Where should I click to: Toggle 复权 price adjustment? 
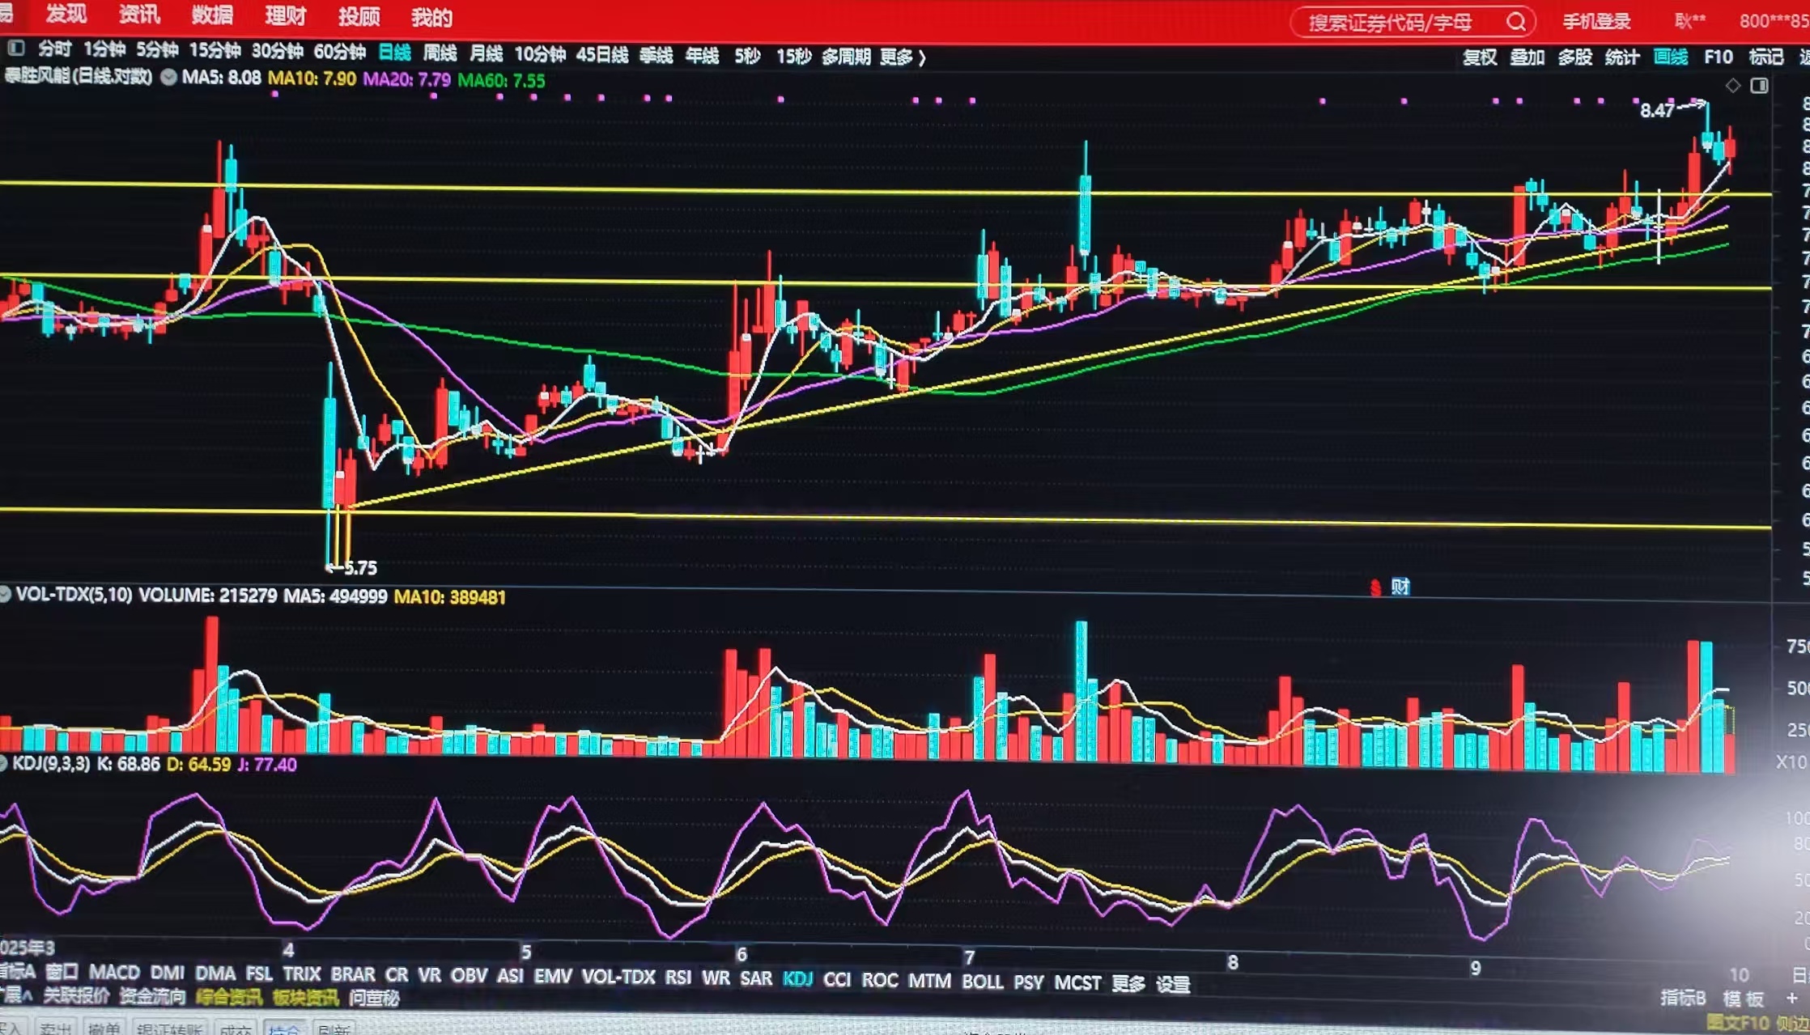1479,57
